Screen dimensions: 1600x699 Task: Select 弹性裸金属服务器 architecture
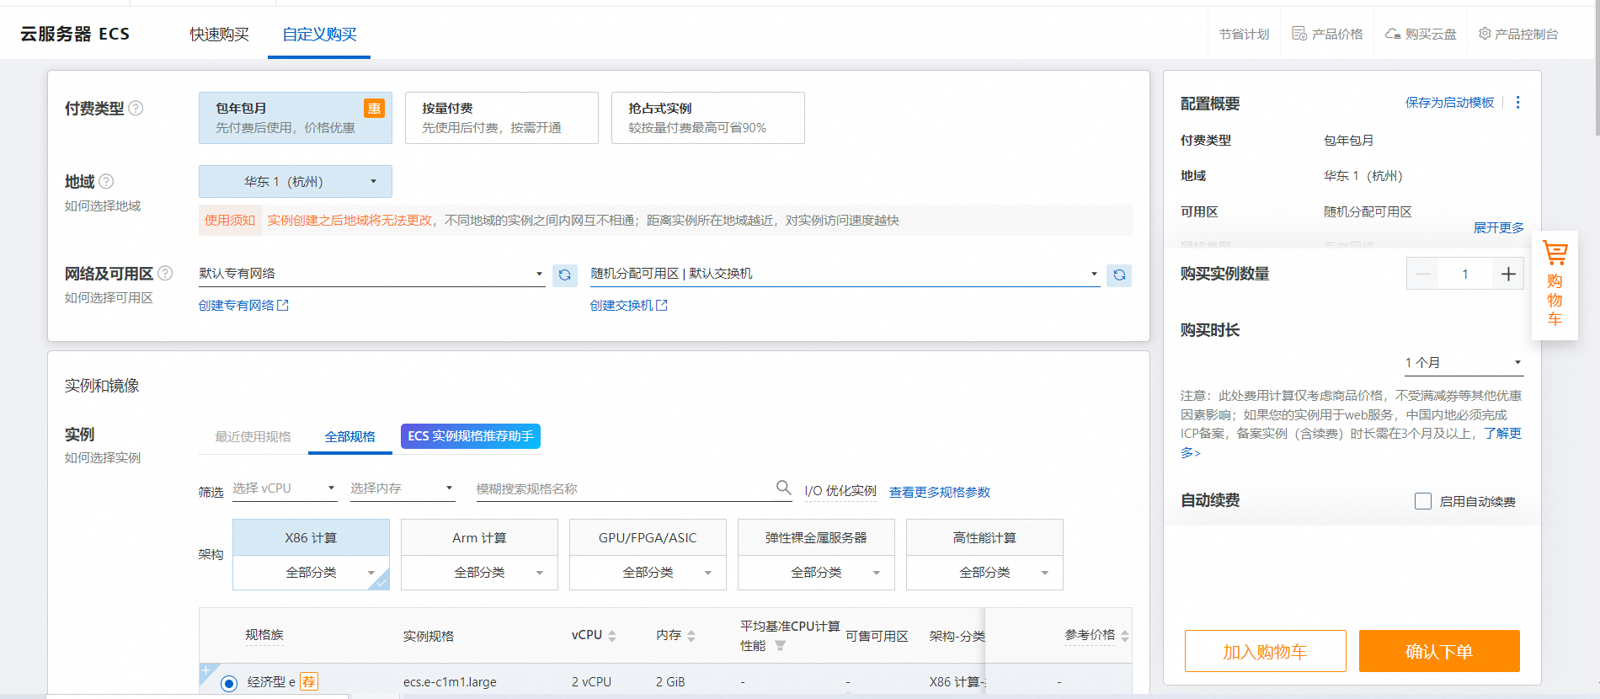(x=816, y=537)
